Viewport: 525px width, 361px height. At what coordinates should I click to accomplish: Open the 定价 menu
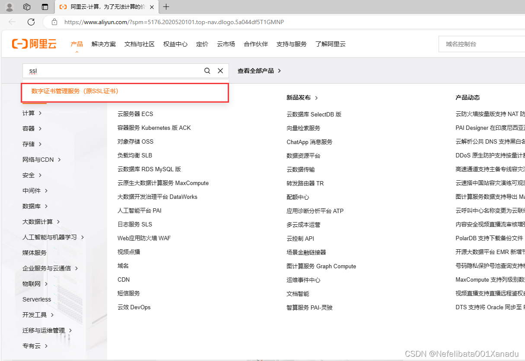coord(202,44)
